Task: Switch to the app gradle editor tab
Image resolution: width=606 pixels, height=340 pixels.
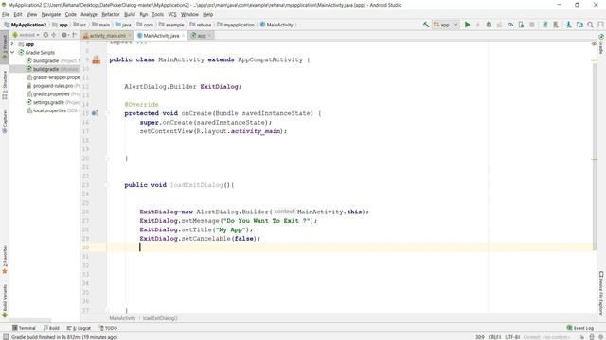Action: pyautogui.click(x=201, y=36)
